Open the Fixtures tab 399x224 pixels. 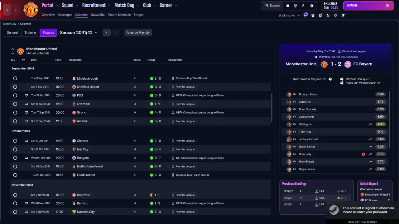point(48,33)
